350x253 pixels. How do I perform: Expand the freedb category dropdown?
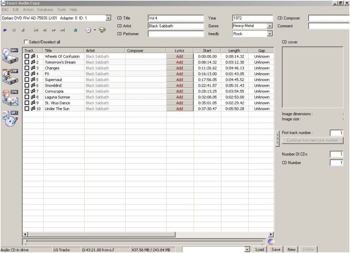click(x=270, y=34)
